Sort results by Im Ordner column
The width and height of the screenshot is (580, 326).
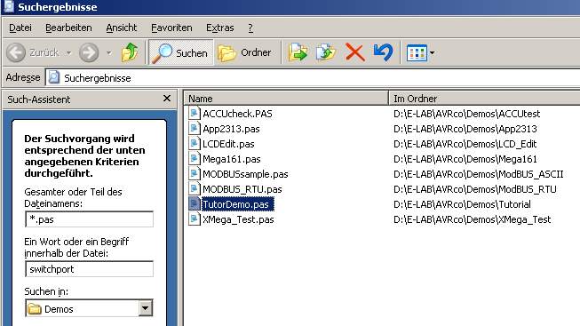[x=485, y=99]
